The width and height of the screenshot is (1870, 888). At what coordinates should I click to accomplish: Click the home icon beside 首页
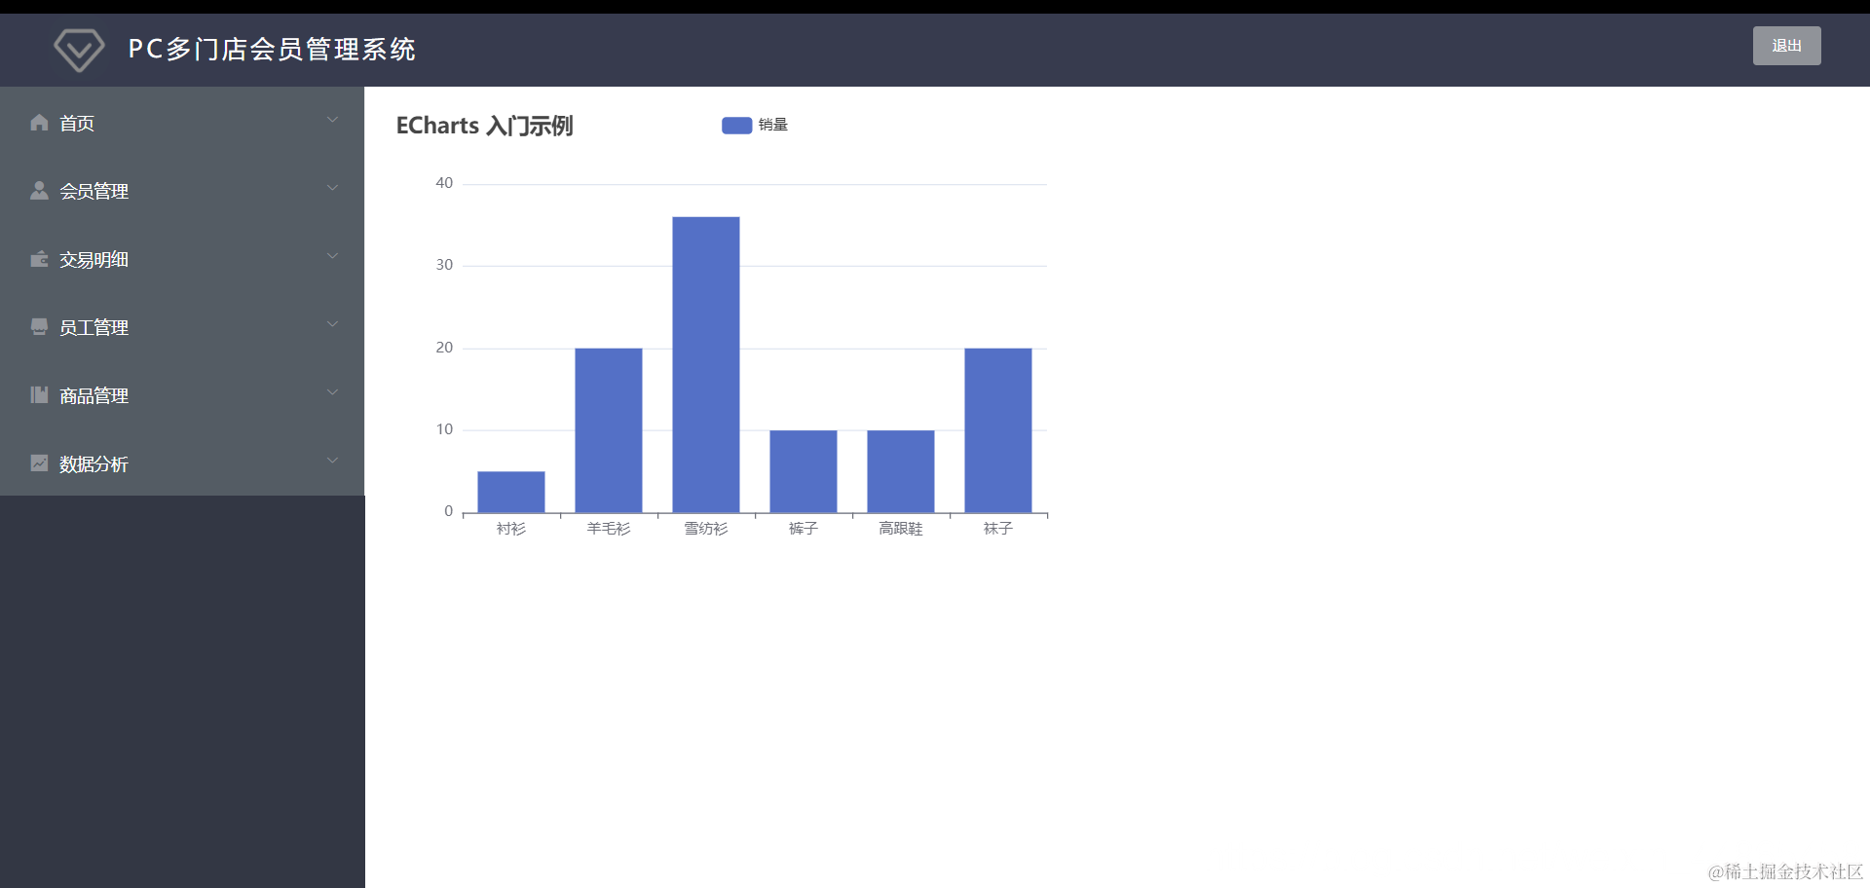39,123
